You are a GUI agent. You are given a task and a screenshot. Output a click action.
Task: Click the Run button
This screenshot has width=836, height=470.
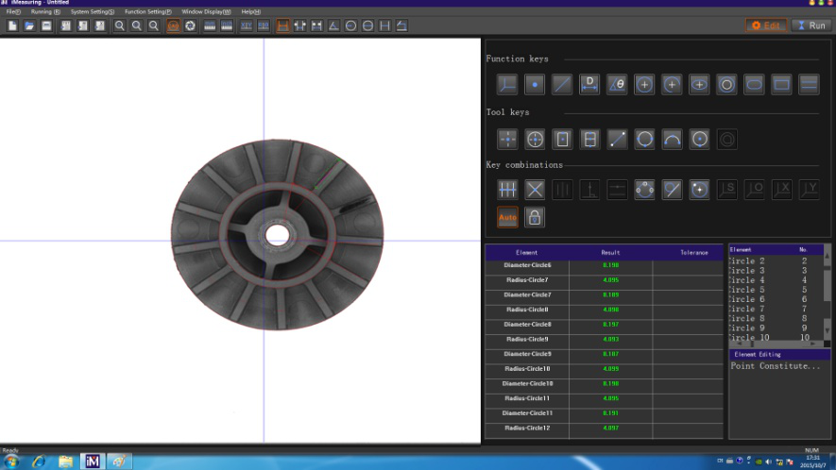coord(811,25)
